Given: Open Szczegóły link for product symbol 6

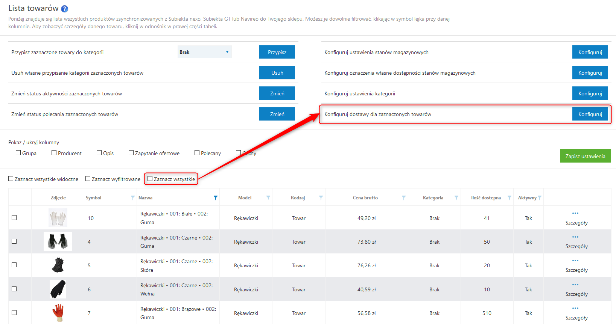Looking at the screenshot, I should (576, 294).
